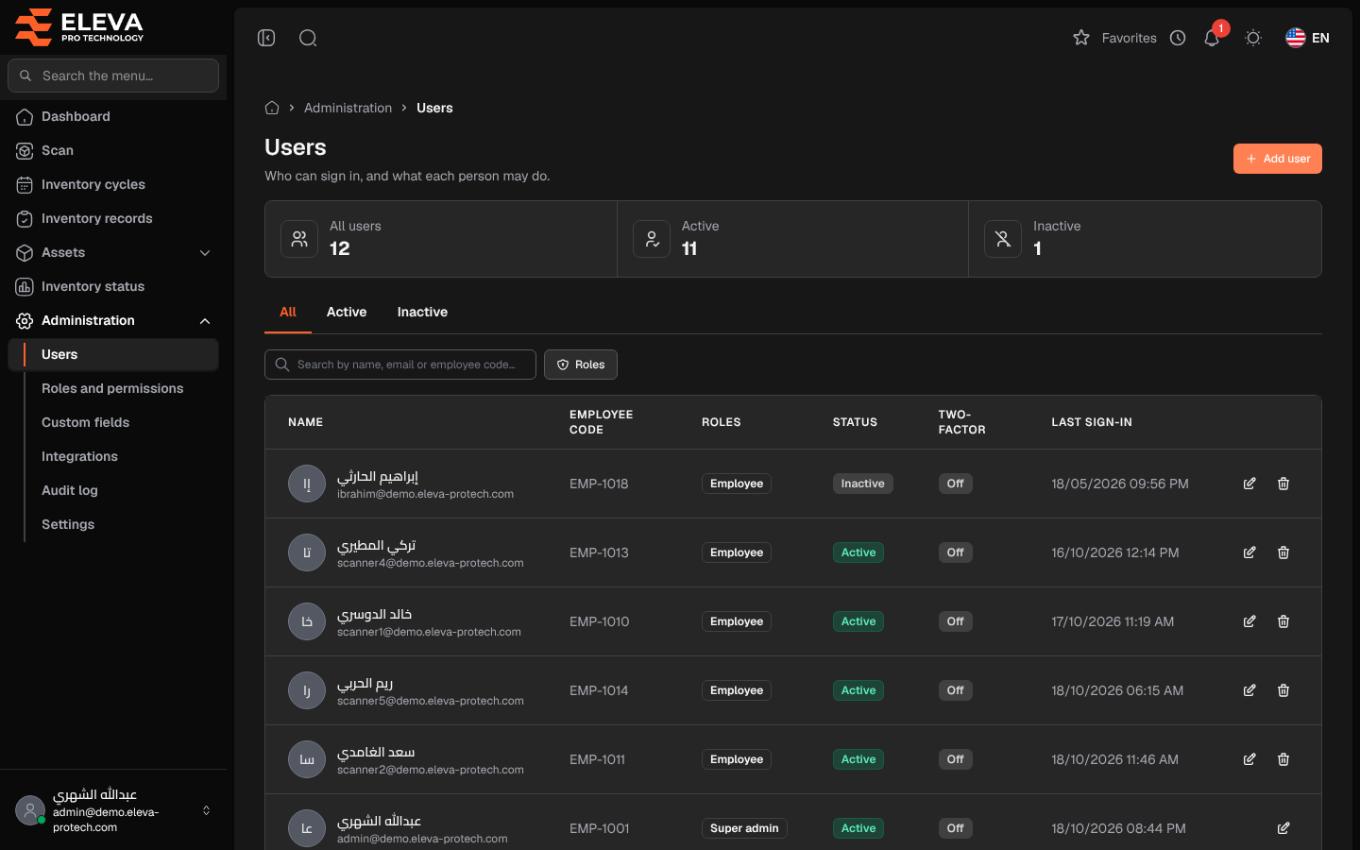Edit Super admin user EMP-1001

point(1283,828)
